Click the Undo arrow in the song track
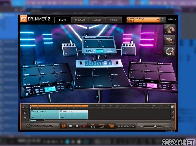This screenshot has height=146, width=196. [23, 106]
